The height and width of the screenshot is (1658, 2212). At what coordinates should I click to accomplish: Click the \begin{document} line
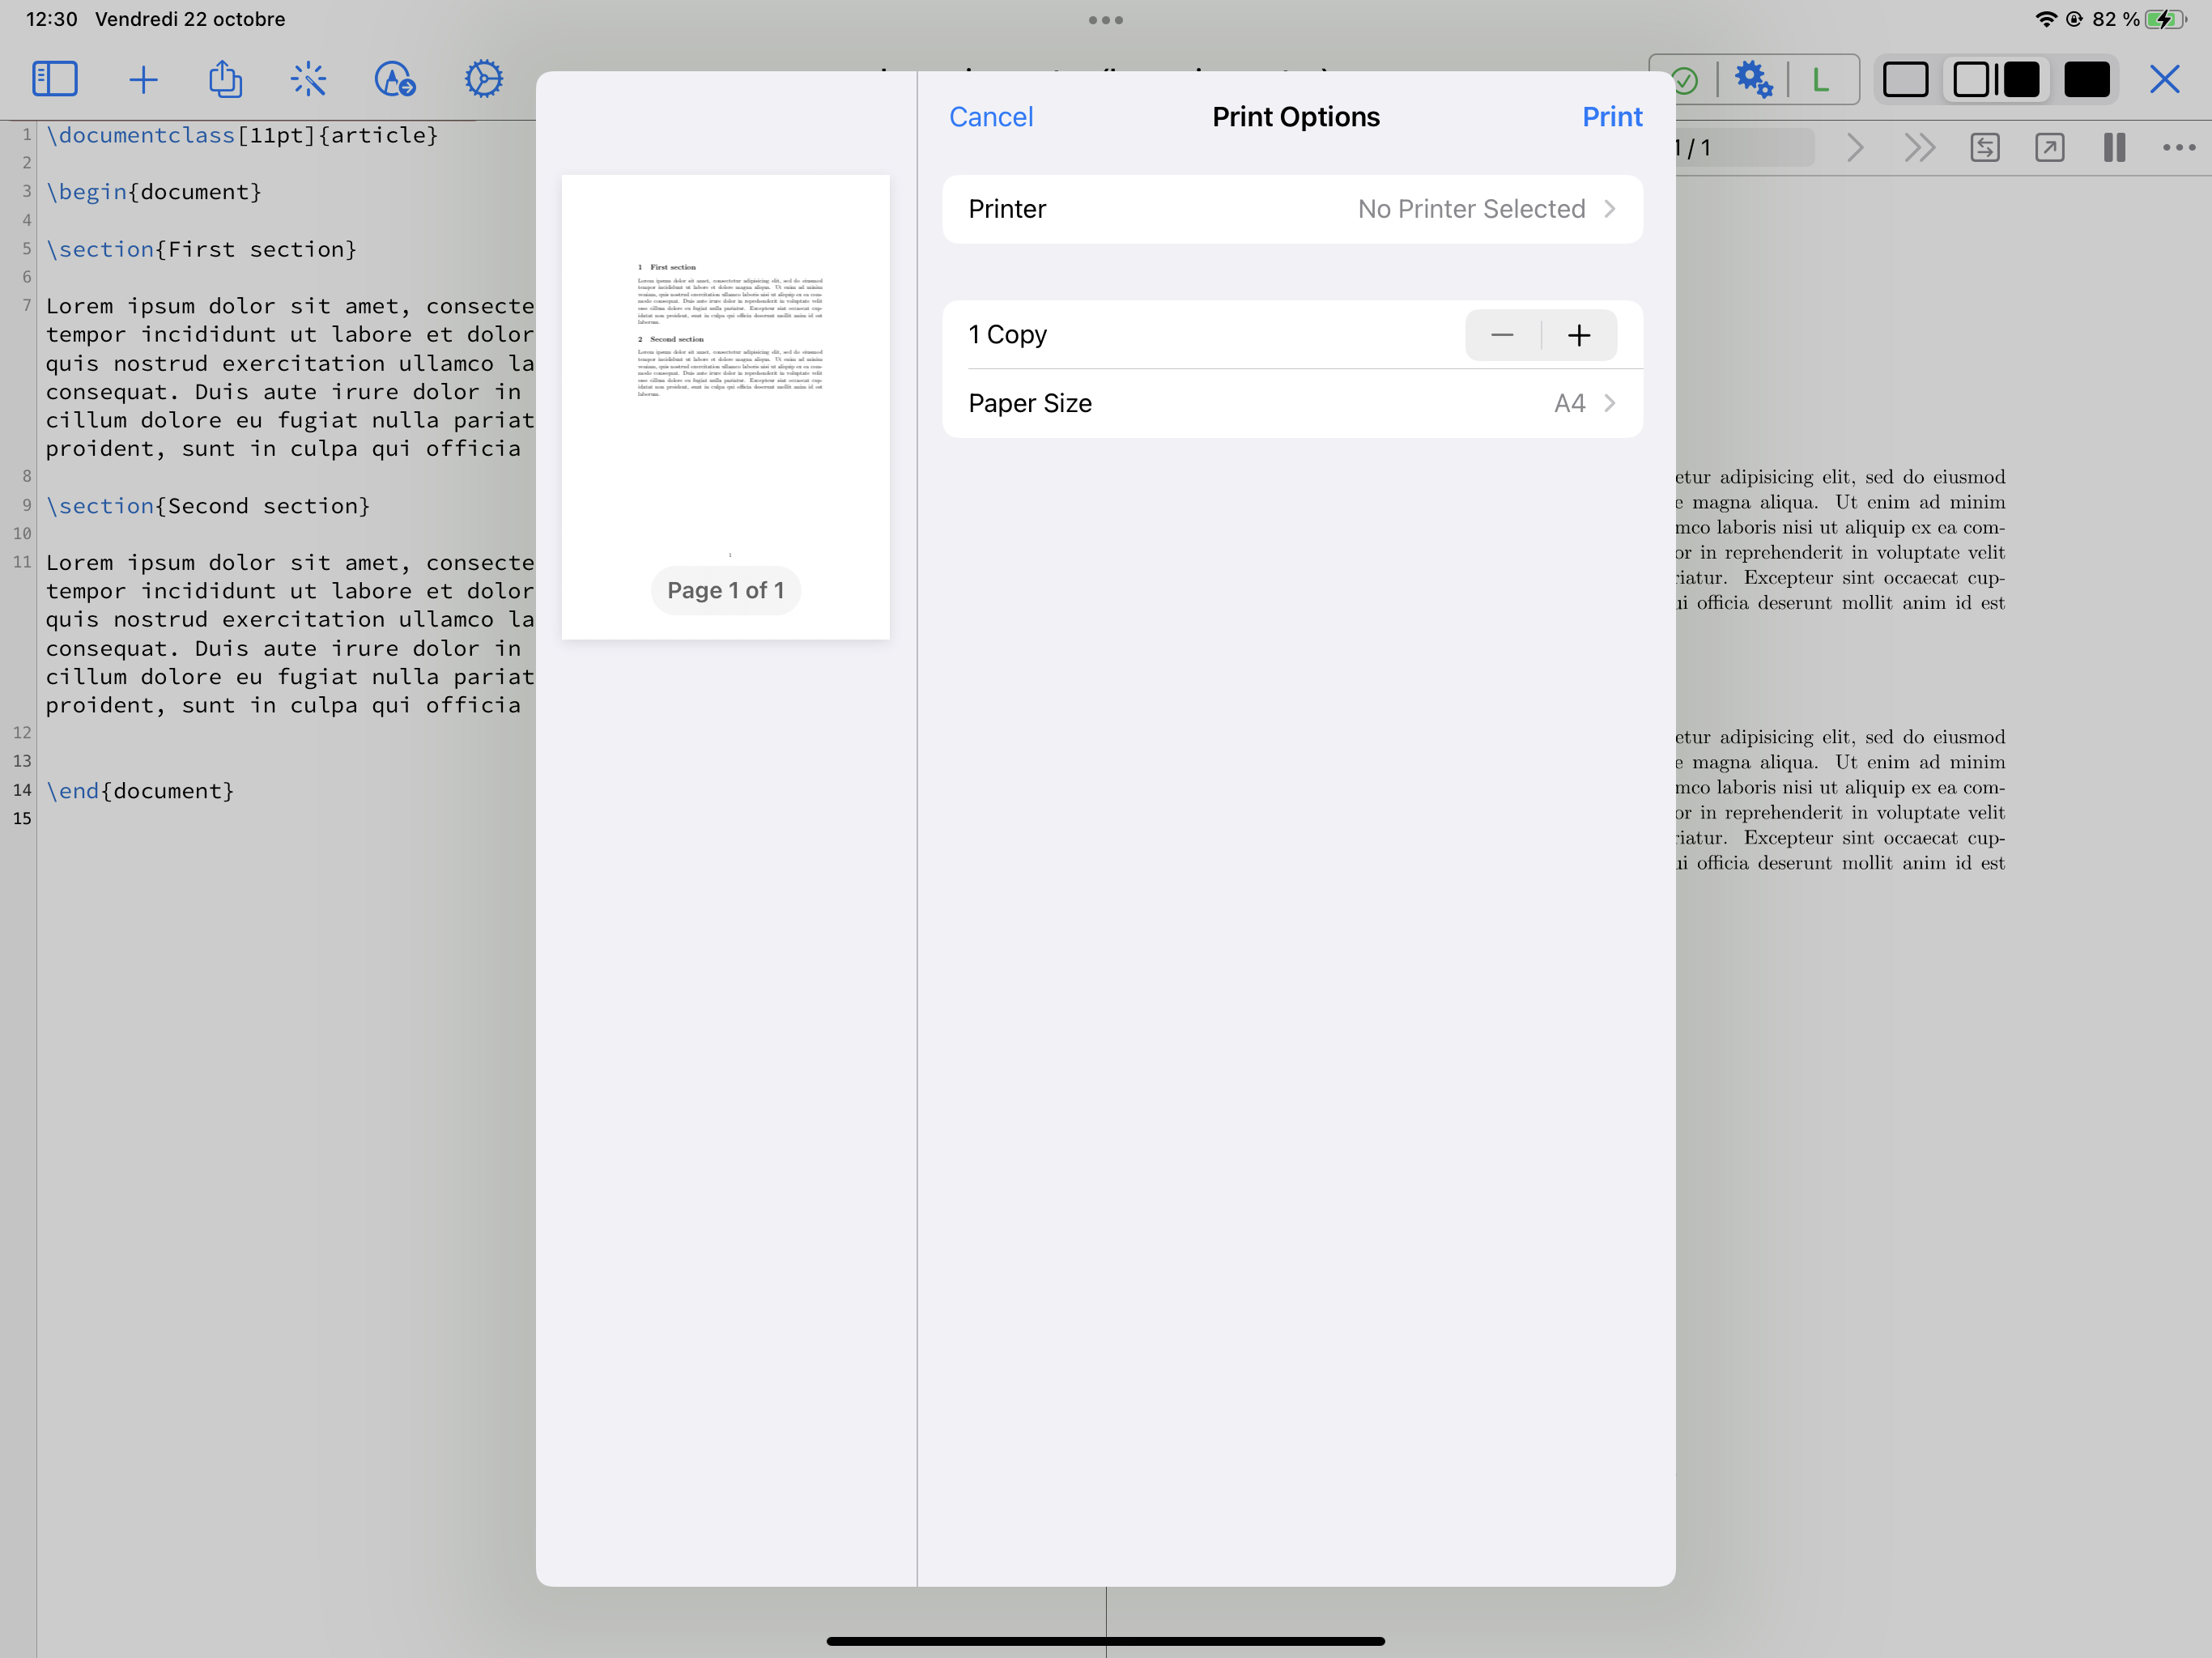[x=154, y=192]
